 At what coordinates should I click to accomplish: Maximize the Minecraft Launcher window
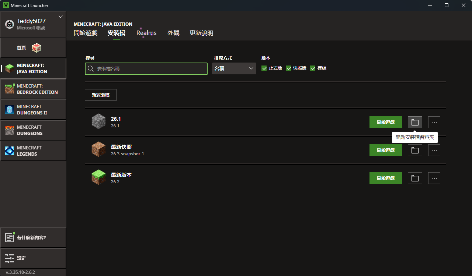(447, 5)
